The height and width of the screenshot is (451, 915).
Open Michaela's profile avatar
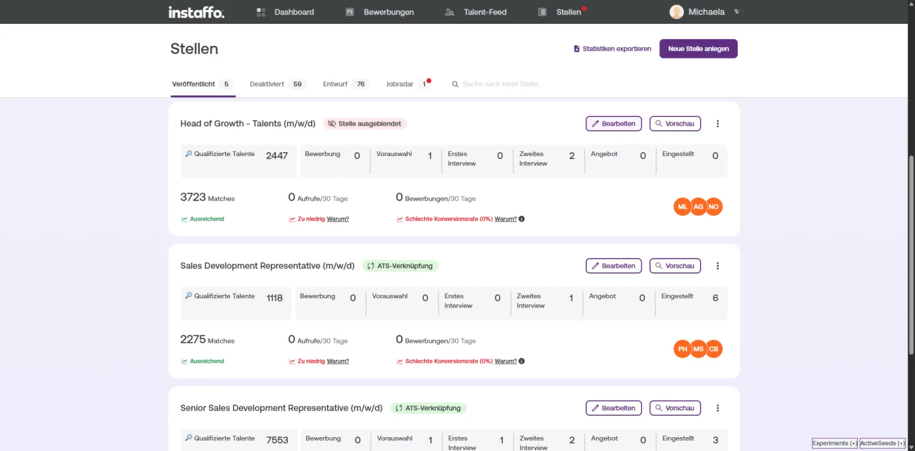coord(676,12)
